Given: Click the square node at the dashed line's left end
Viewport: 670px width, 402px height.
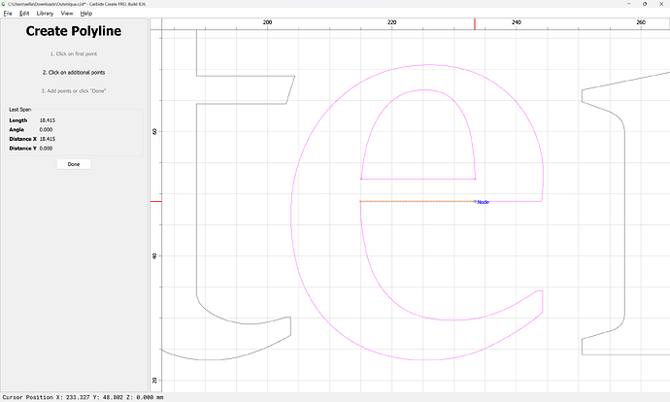Looking at the screenshot, I should pyautogui.click(x=360, y=201).
